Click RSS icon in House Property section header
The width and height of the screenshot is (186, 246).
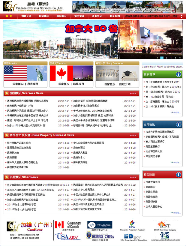7,135
